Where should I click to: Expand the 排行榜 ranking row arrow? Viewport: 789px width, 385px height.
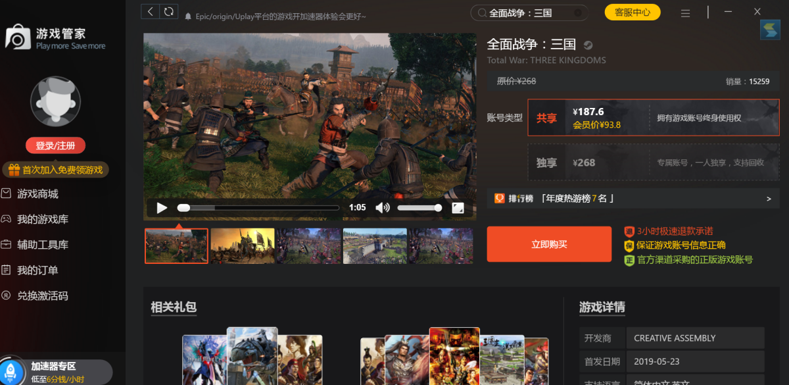tap(768, 199)
